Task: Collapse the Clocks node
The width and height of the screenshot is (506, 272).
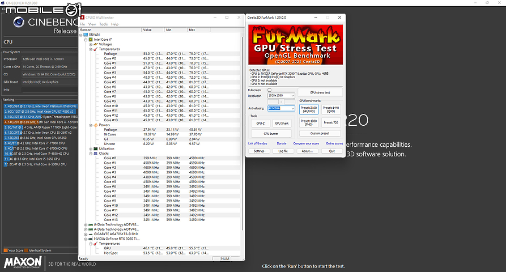Action: [x=91, y=154]
